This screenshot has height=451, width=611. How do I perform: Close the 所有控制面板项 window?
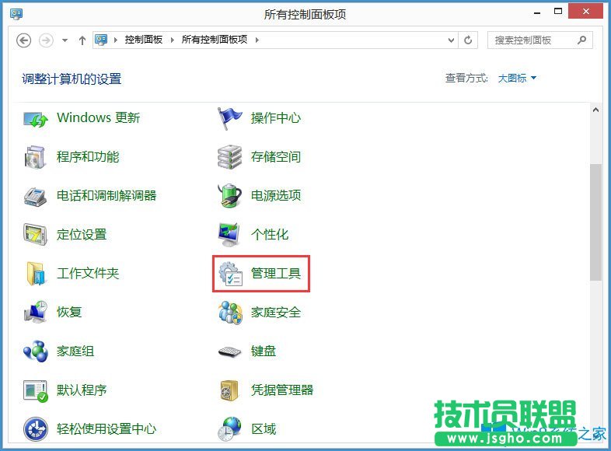coord(585,12)
